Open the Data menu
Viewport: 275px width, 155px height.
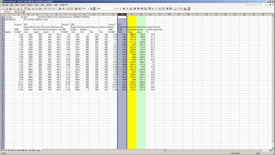[43, 5]
